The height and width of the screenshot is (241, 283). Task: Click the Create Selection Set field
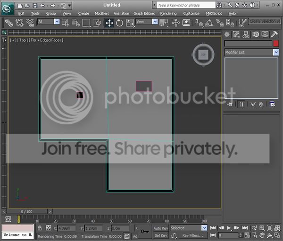(x=265, y=22)
